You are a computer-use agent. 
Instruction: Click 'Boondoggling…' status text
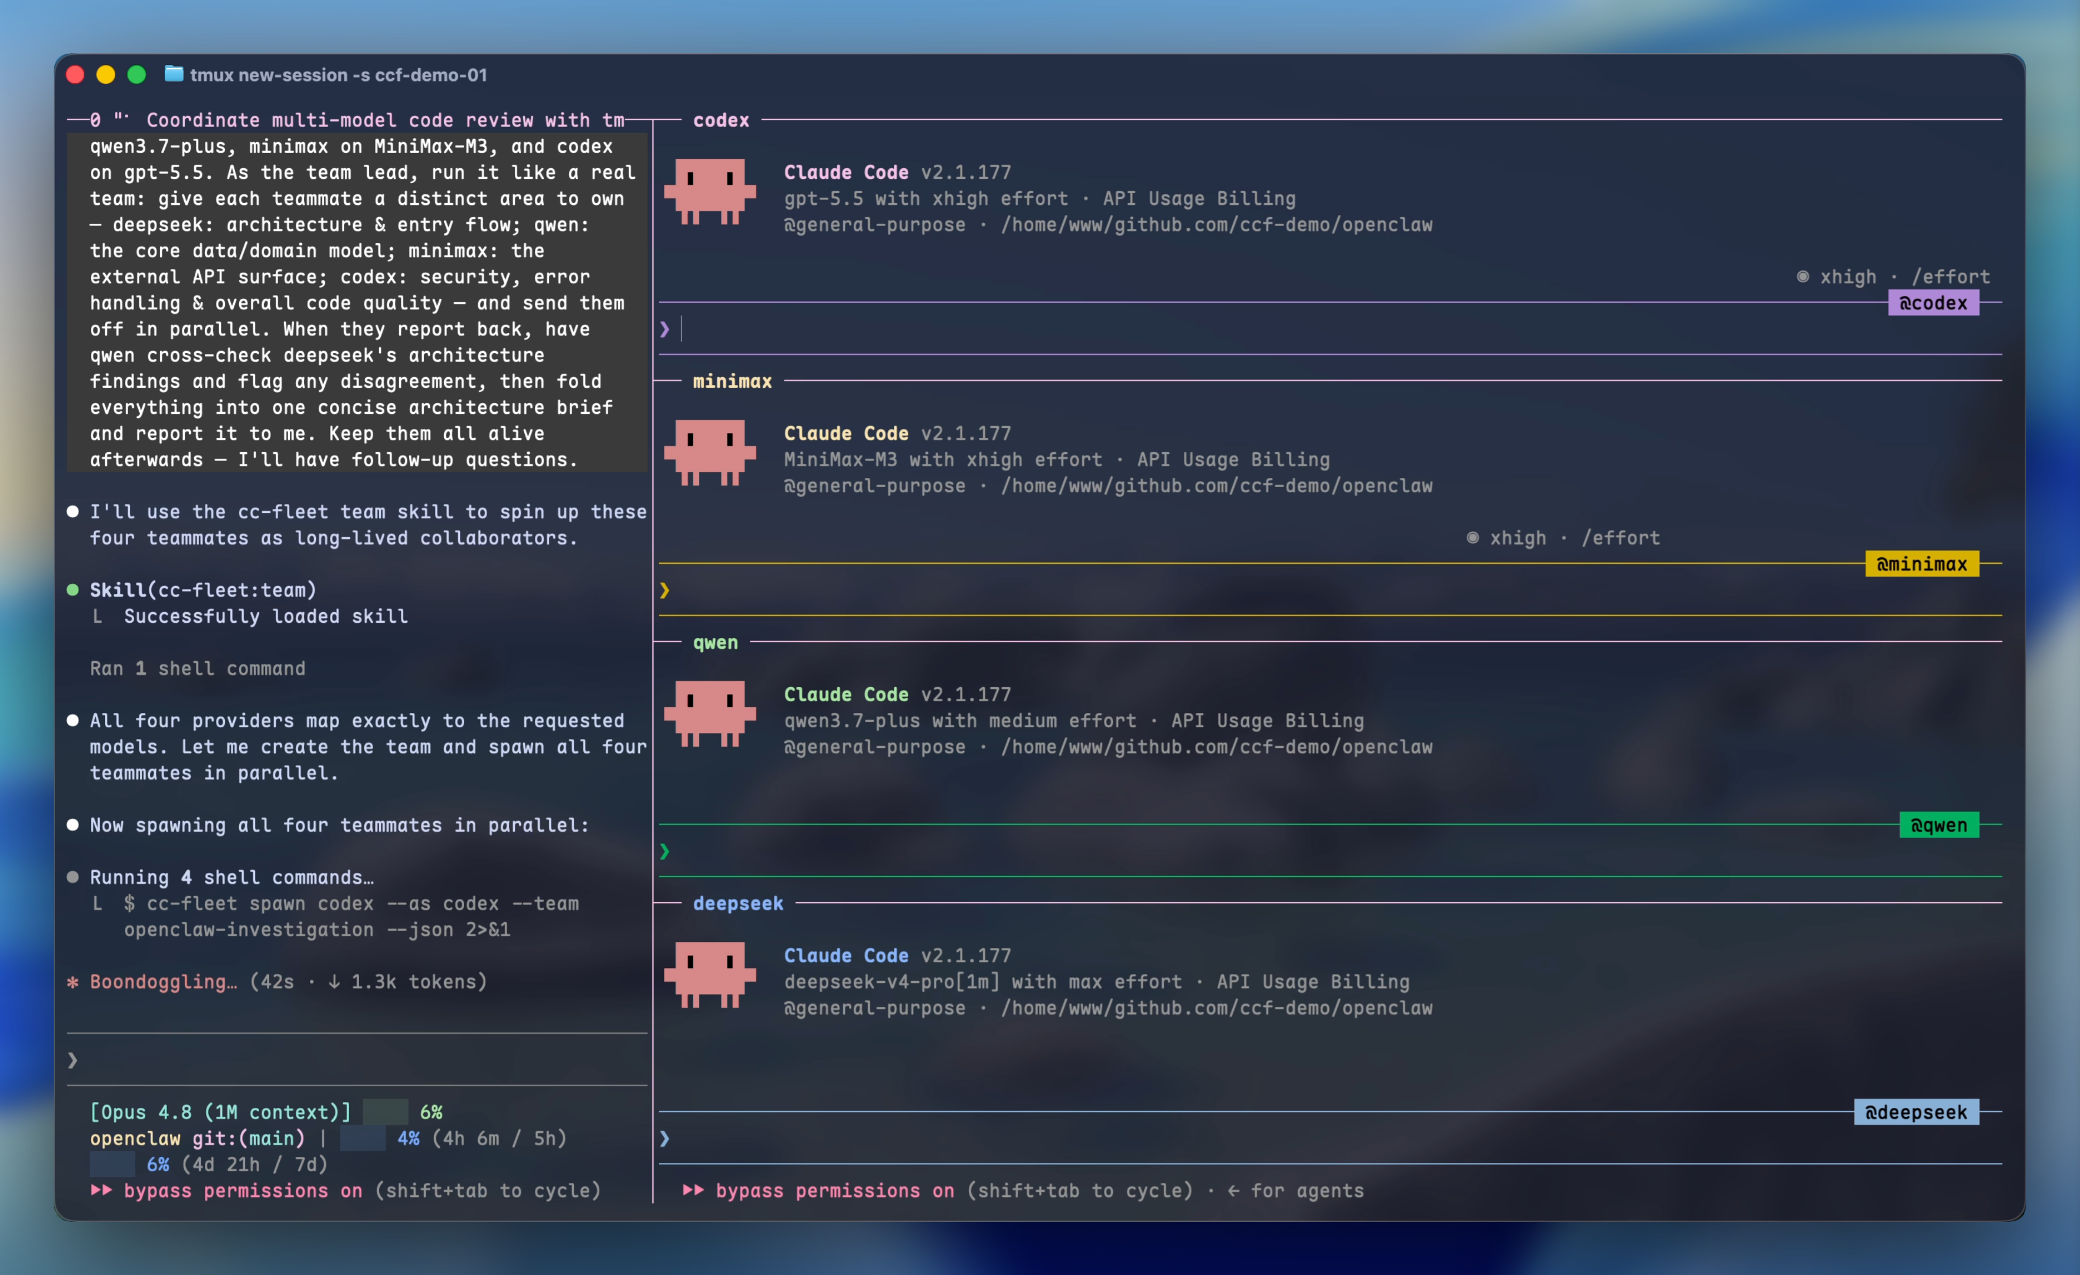[164, 982]
